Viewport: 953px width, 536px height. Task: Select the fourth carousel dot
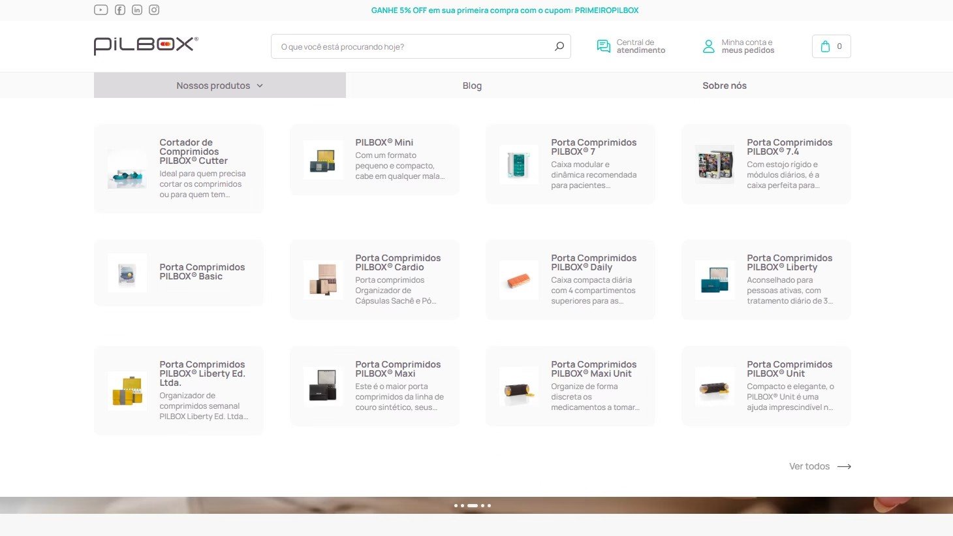click(x=482, y=505)
